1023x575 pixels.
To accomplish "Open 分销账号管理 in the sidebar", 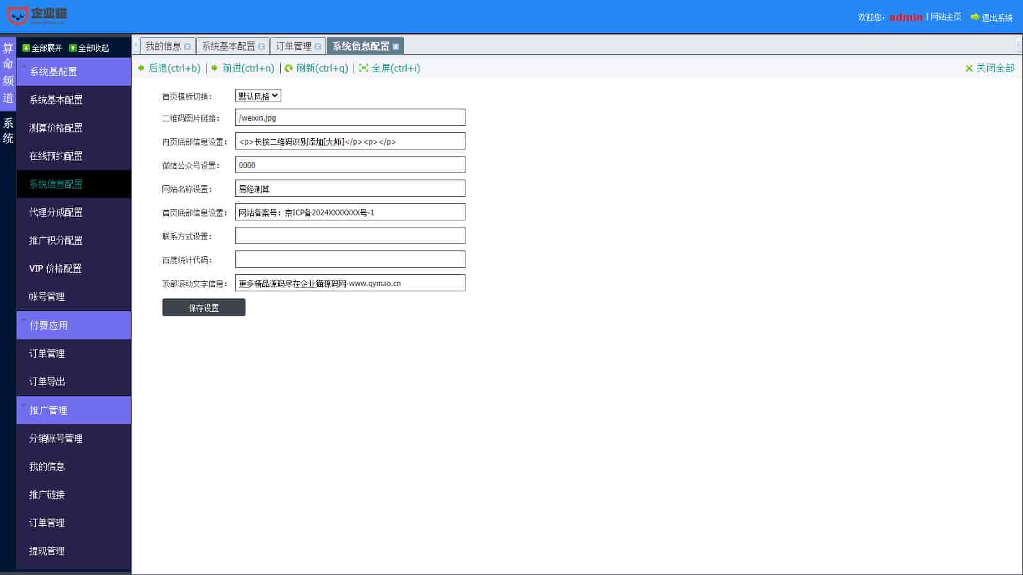I will coord(74,438).
